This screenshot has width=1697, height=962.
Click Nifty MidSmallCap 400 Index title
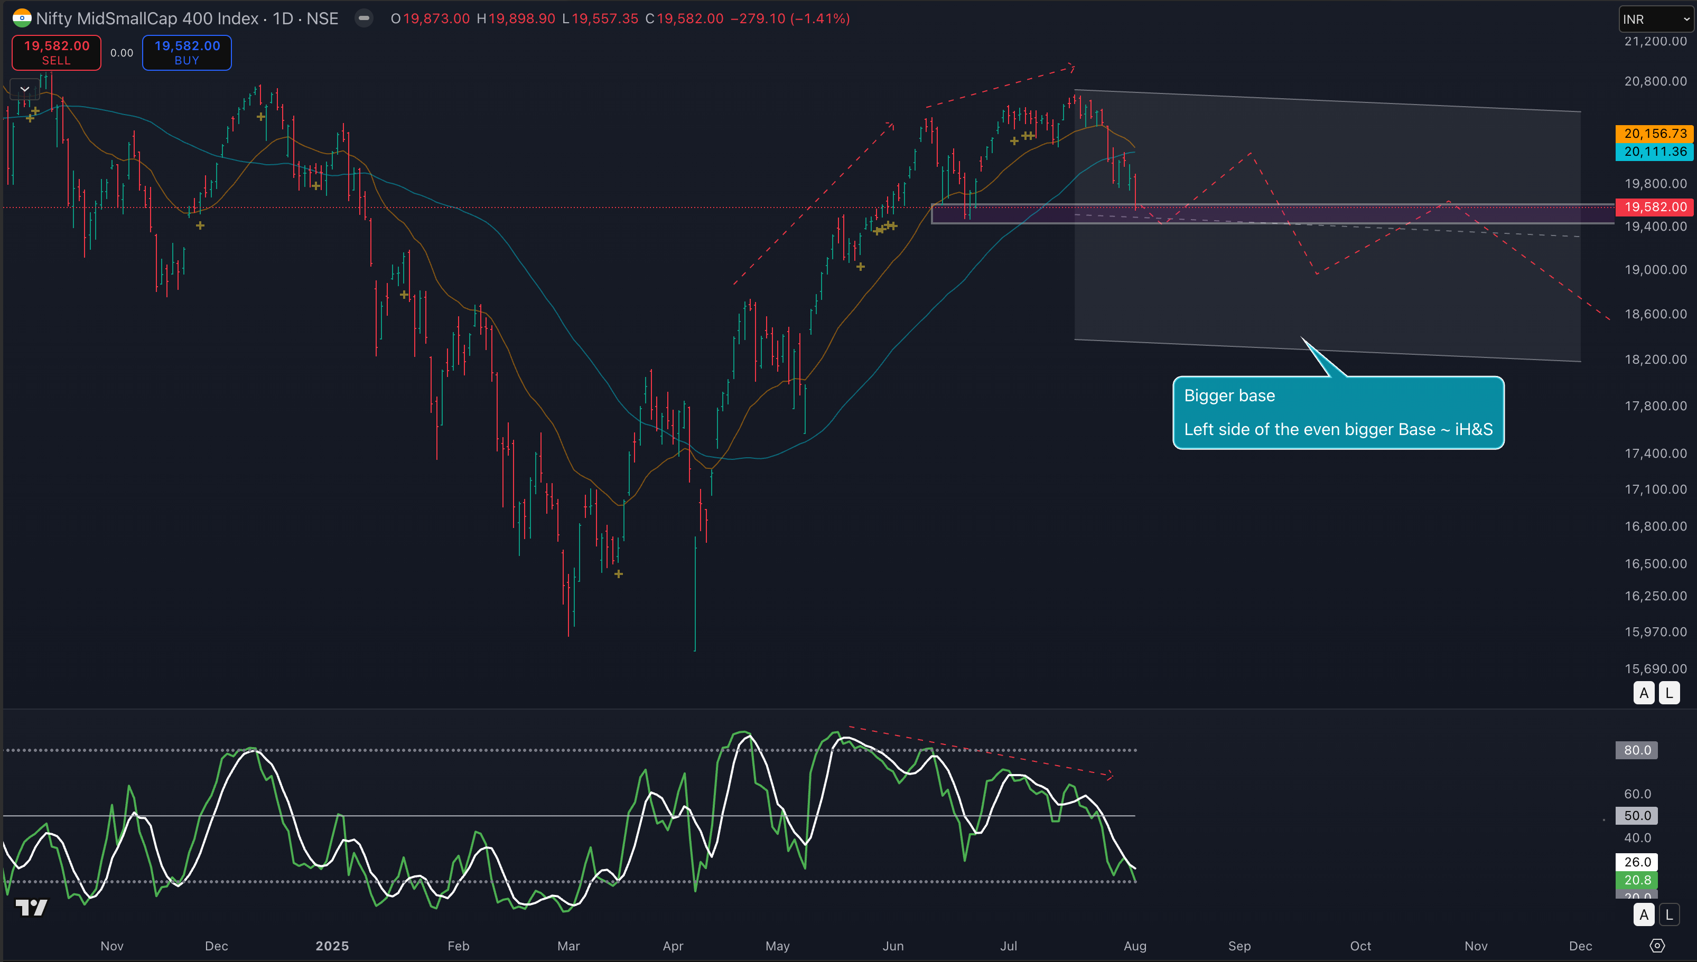[x=147, y=18]
